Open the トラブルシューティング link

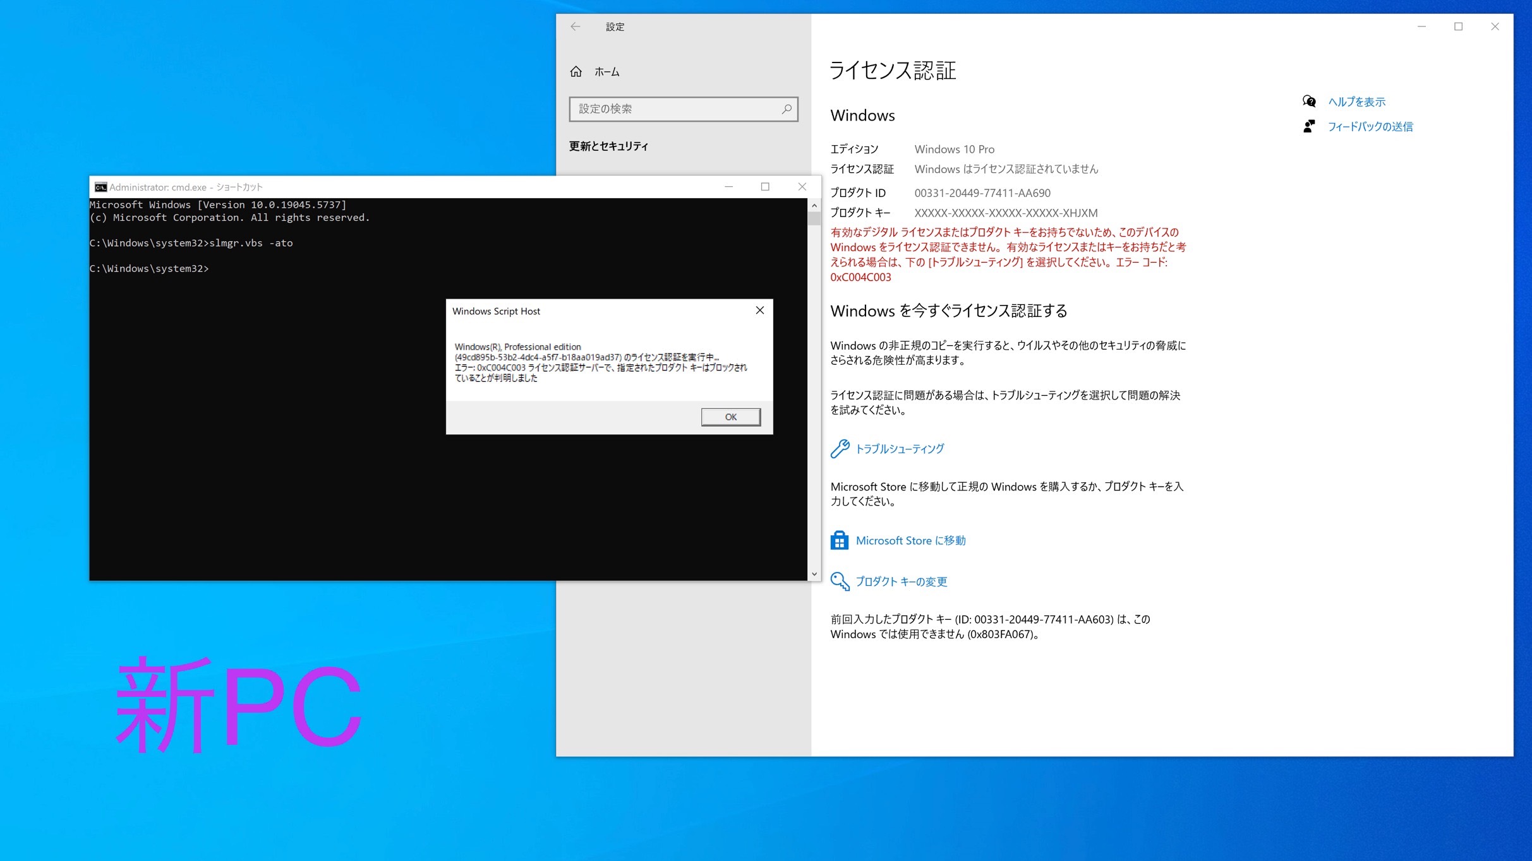click(900, 449)
